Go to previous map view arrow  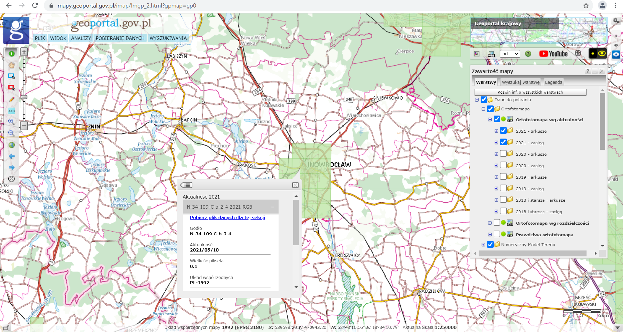click(12, 156)
